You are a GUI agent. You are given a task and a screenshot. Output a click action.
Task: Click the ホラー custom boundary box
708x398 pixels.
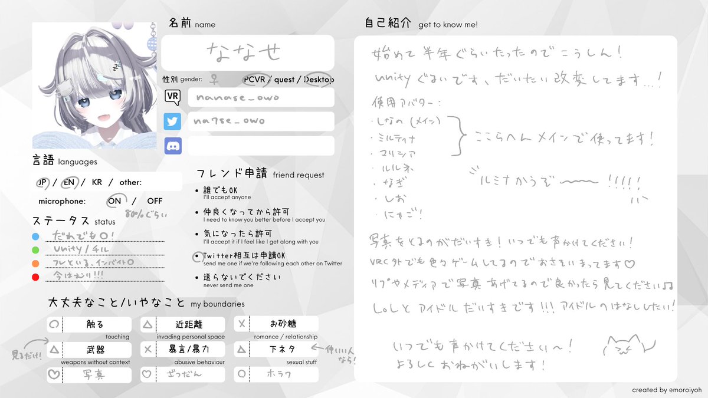[276, 374]
